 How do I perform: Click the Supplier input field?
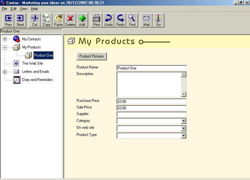click(151, 114)
